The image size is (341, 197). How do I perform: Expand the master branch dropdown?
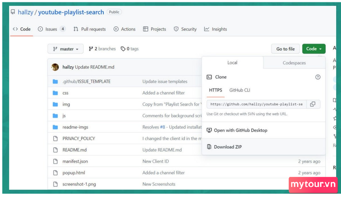65,49
